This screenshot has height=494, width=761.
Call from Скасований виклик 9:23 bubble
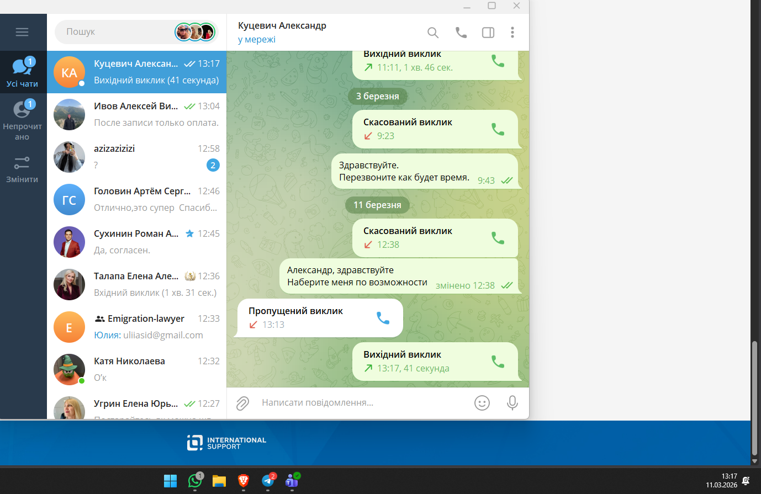[x=498, y=129]
